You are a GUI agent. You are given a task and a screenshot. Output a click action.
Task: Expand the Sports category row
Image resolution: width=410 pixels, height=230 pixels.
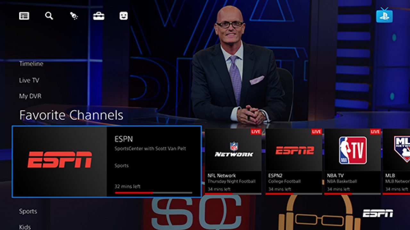point(29,211)
